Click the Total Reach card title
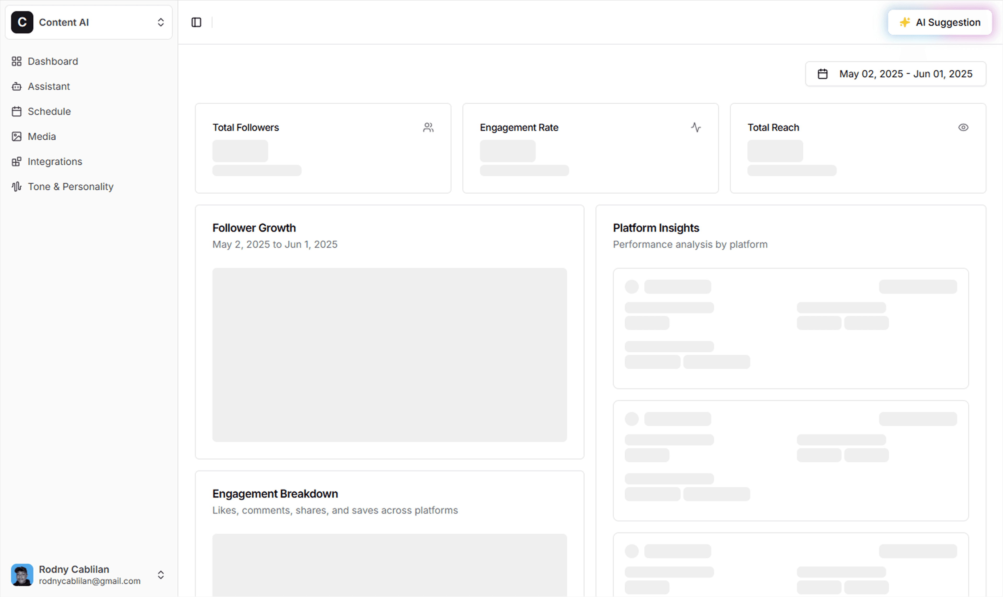 point(773,128)
